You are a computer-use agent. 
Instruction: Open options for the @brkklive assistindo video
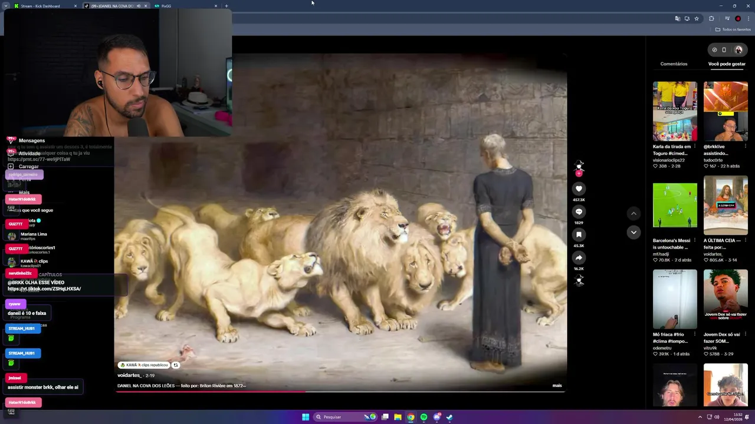[x=745, y=147]
